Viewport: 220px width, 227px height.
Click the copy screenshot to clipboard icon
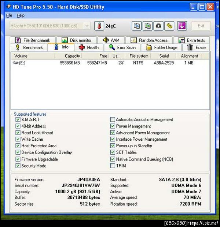pyautogui.click(x=147, y=26)
